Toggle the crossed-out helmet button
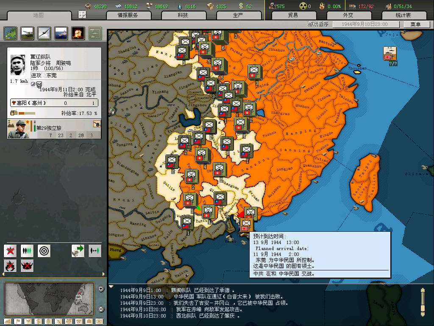The width and height of the screenshot is (434, 326). tap(27, 266)
